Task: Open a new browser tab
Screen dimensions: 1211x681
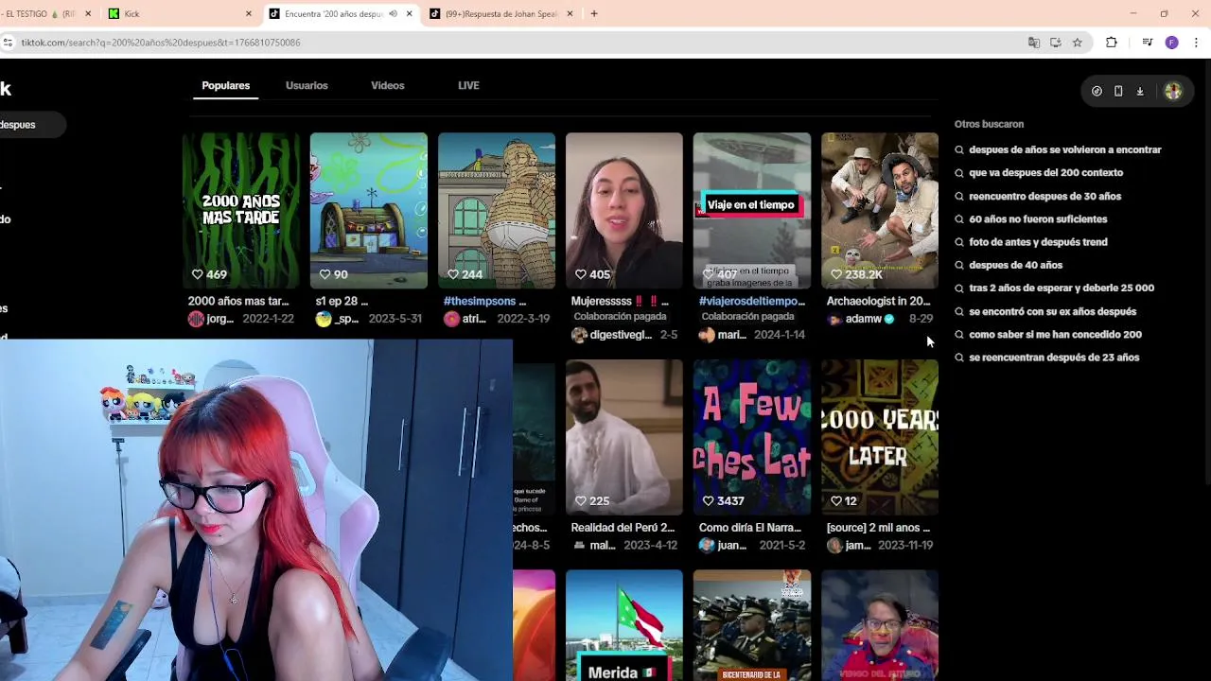Action: (x=594, y=13)
